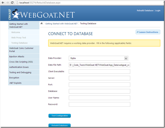
Task: Open the Login link in the header
Action: (158, 11)
